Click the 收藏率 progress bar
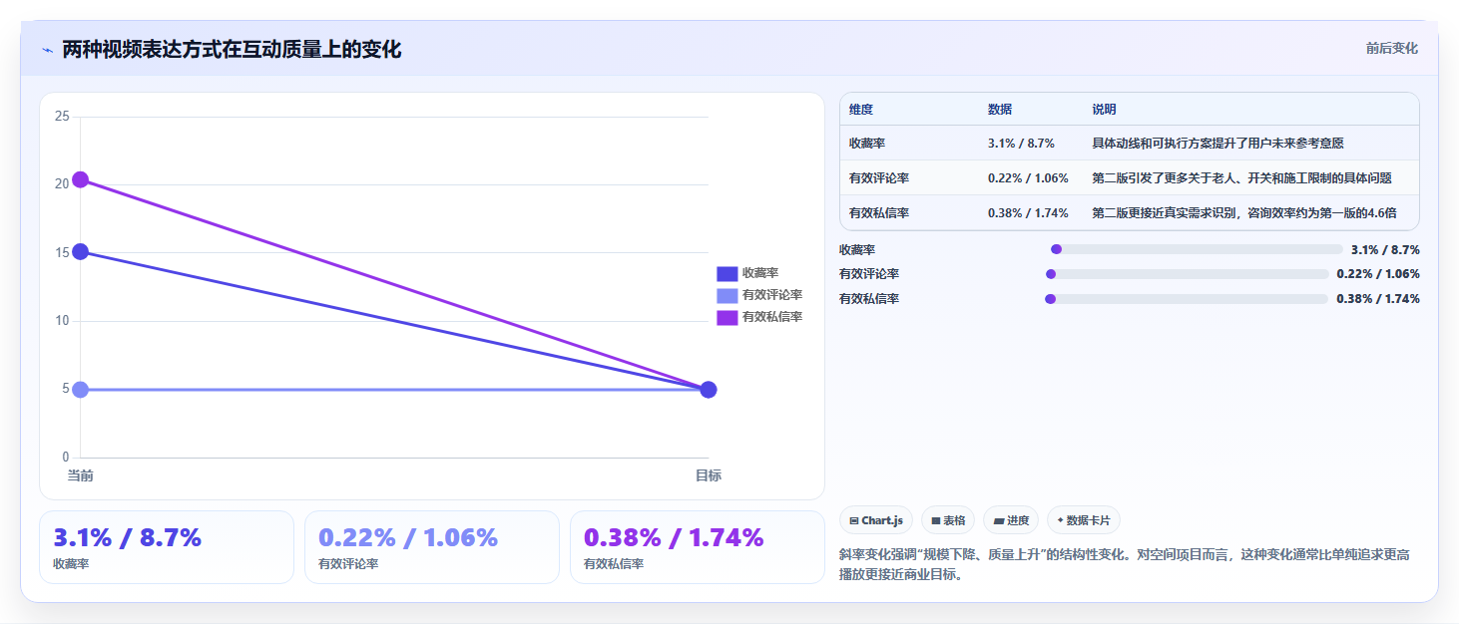1459x624 pixels. pyautogui.click(x=1197, y=249)
